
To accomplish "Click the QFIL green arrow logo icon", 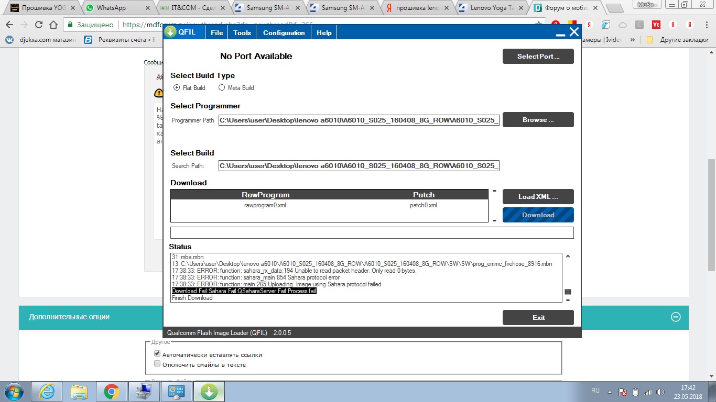I will point(170,32).
